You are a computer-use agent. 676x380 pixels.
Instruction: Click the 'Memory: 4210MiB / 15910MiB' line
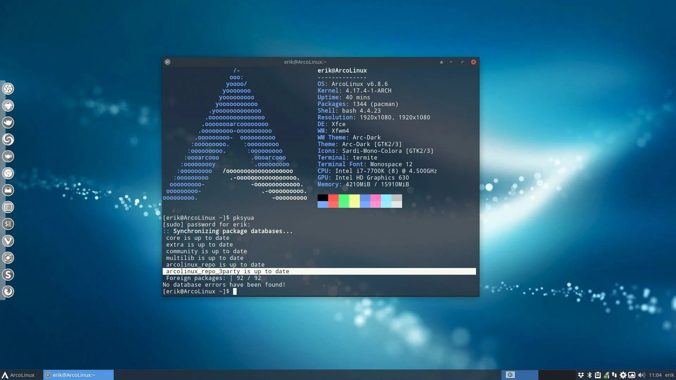coord(363,185)
